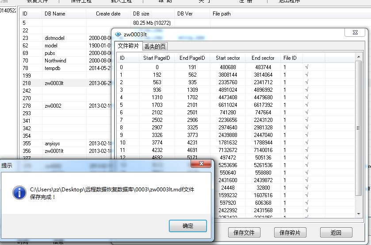
Task: Switch to the 文件碎片 tab
Action: coord(129,46)
